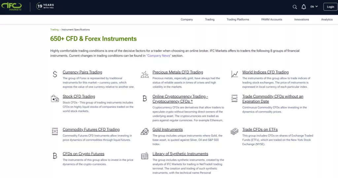Open the "Company News" link
The height and width of the screenshot is (178, 338).
[159, 56]
